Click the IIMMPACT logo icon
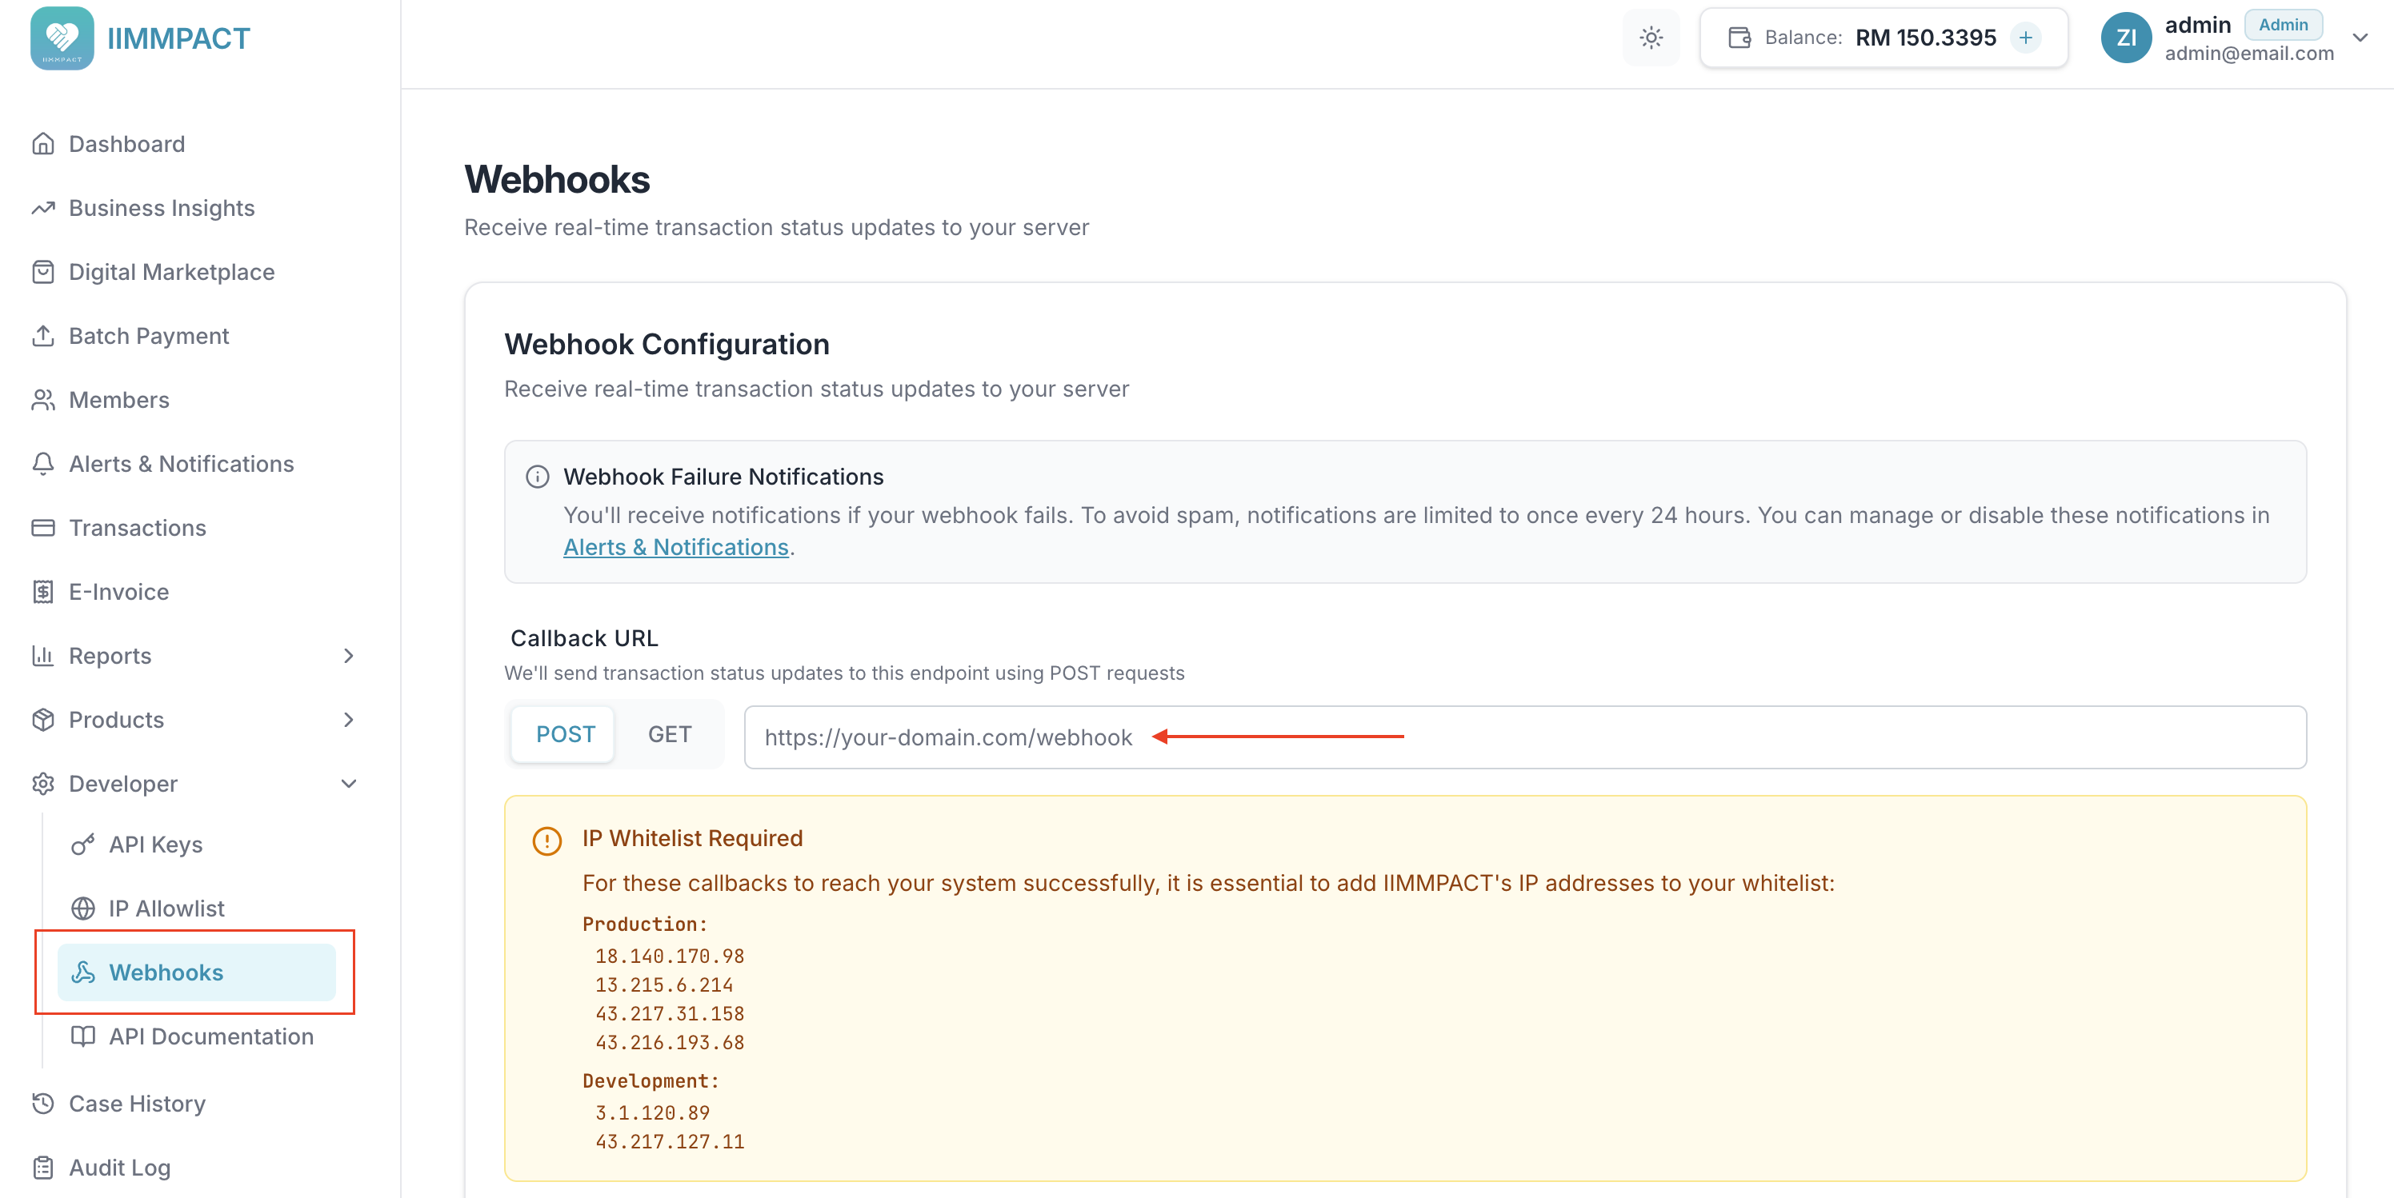This screenshot has height=1198, width=2394. pyautogui.click(x=62, y=38)
